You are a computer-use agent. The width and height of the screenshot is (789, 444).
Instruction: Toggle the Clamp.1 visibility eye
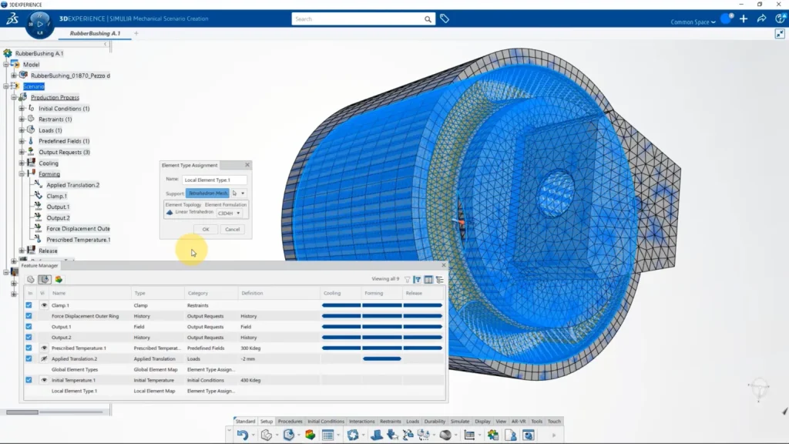[44, 305]
